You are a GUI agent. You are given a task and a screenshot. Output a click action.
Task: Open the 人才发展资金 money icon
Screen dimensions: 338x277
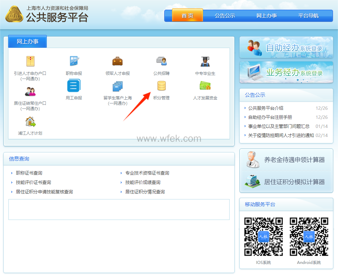[205, 86]
